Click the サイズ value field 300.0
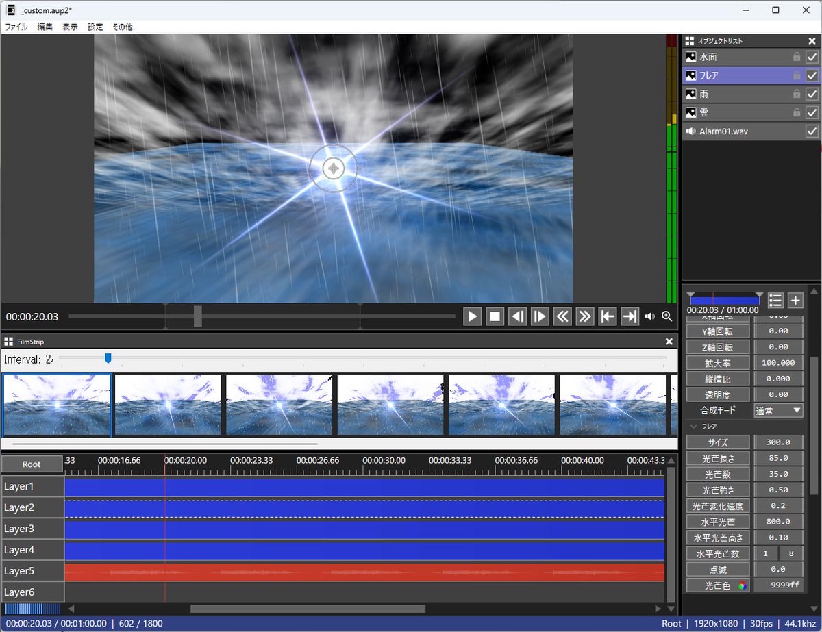 click(x=778, y=442)
